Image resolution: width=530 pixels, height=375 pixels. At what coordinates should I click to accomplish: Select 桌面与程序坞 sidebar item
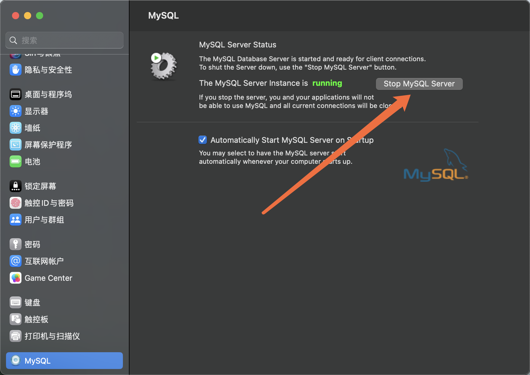pos(48,94)
